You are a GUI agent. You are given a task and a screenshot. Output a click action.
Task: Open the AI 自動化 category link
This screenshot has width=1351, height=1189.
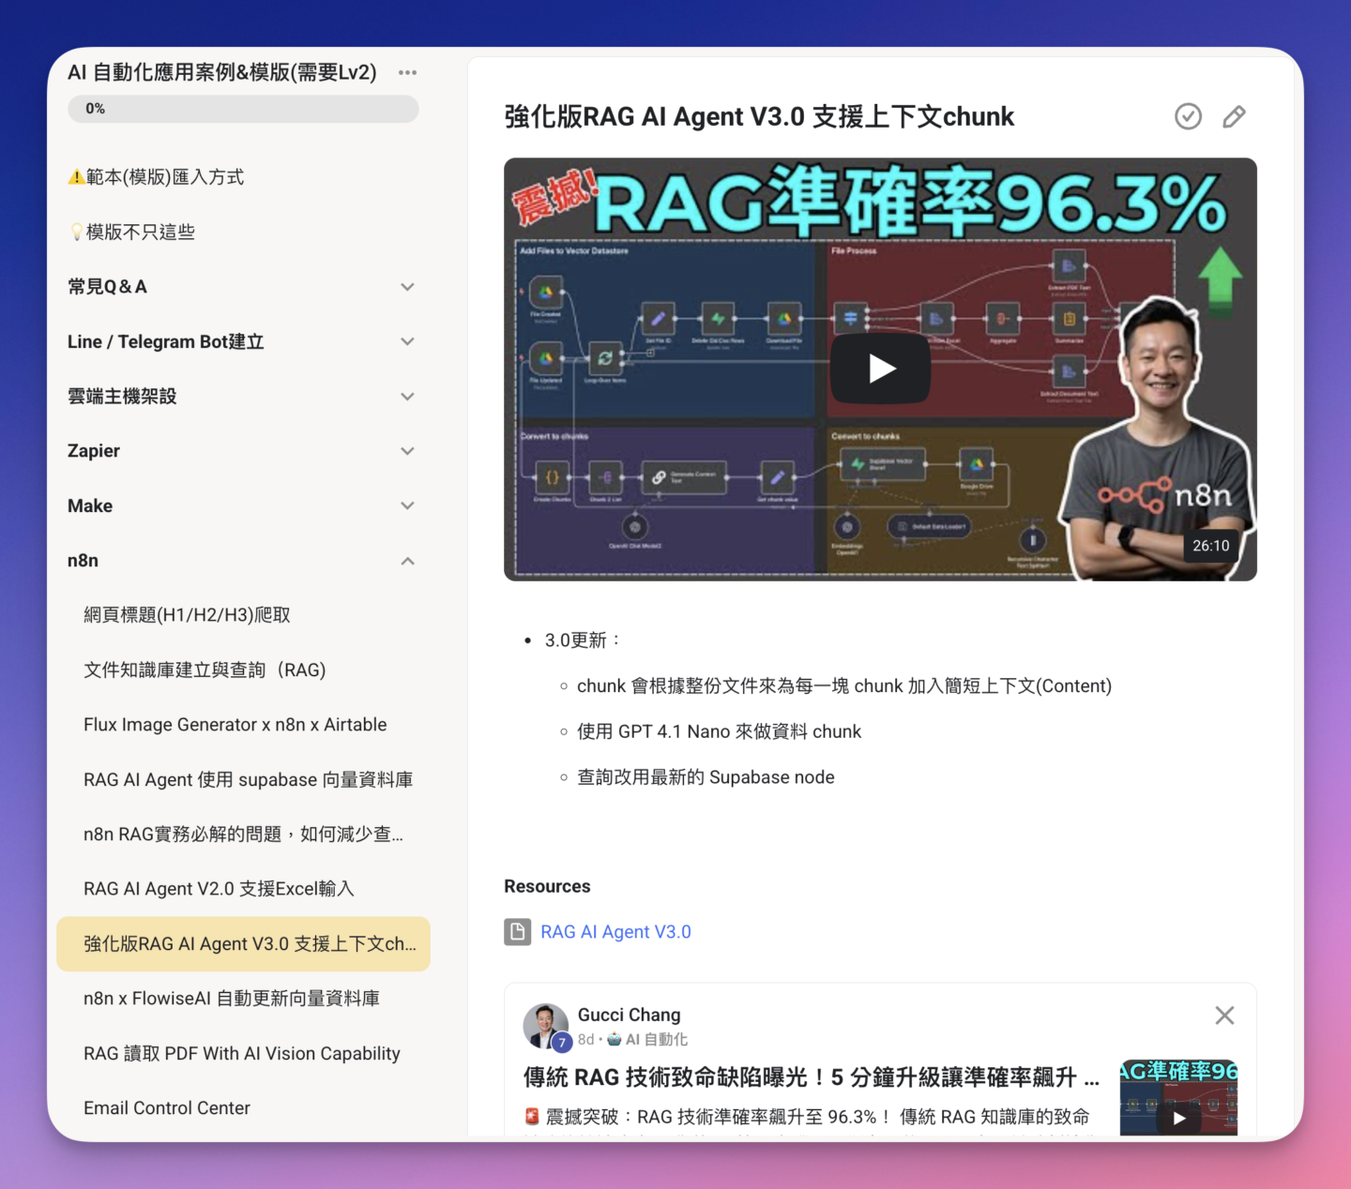pos(648,1039)
